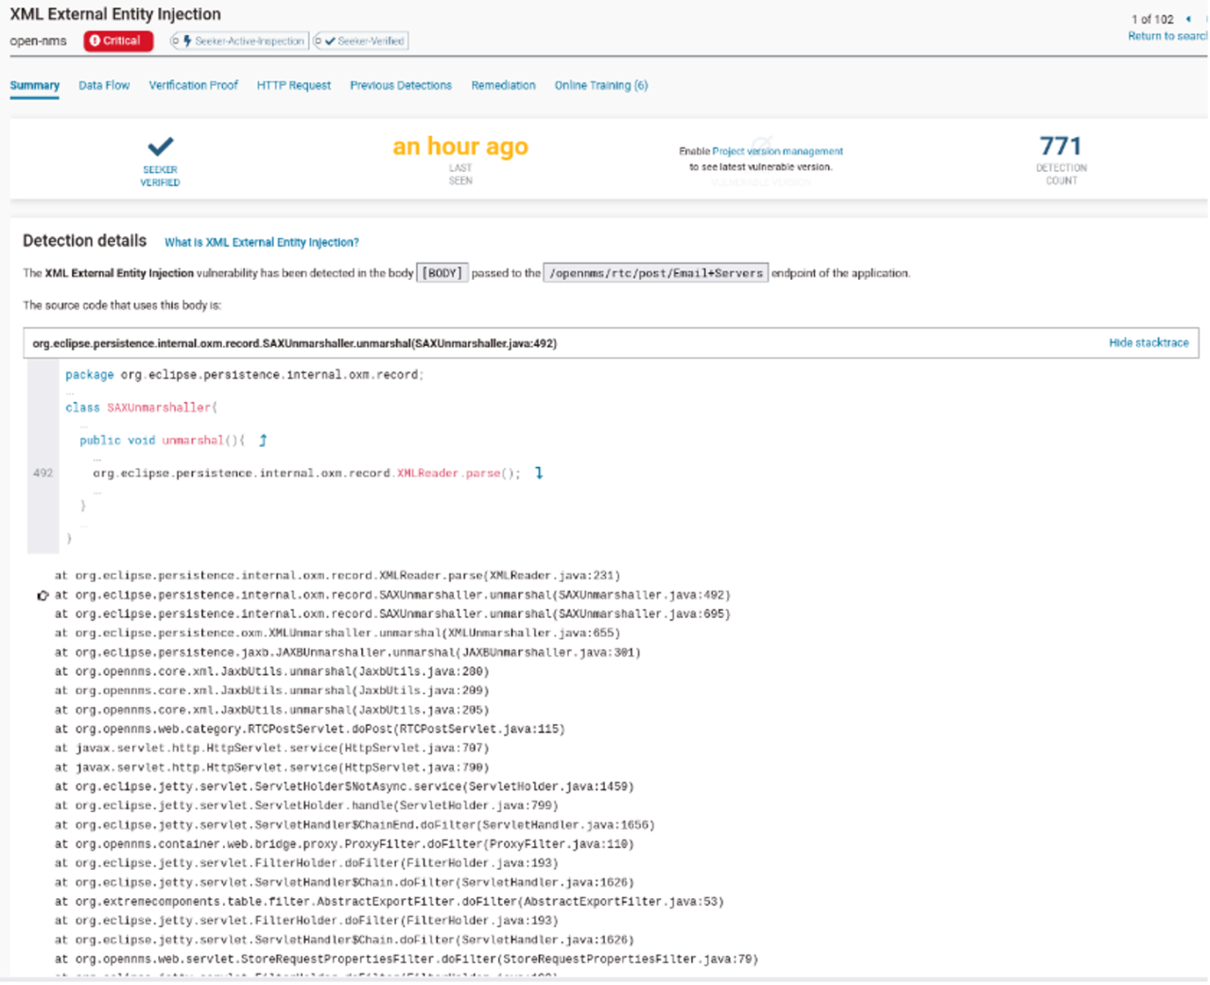Hide the stacktrace
The width and height of the screenshot is (1210, 985).
[1148, 343]
